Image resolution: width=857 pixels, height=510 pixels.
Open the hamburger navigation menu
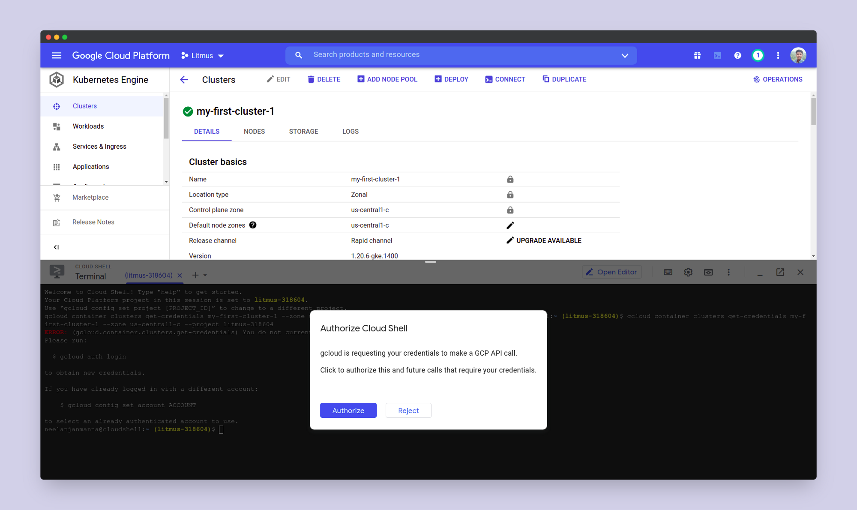coord(57,55)
